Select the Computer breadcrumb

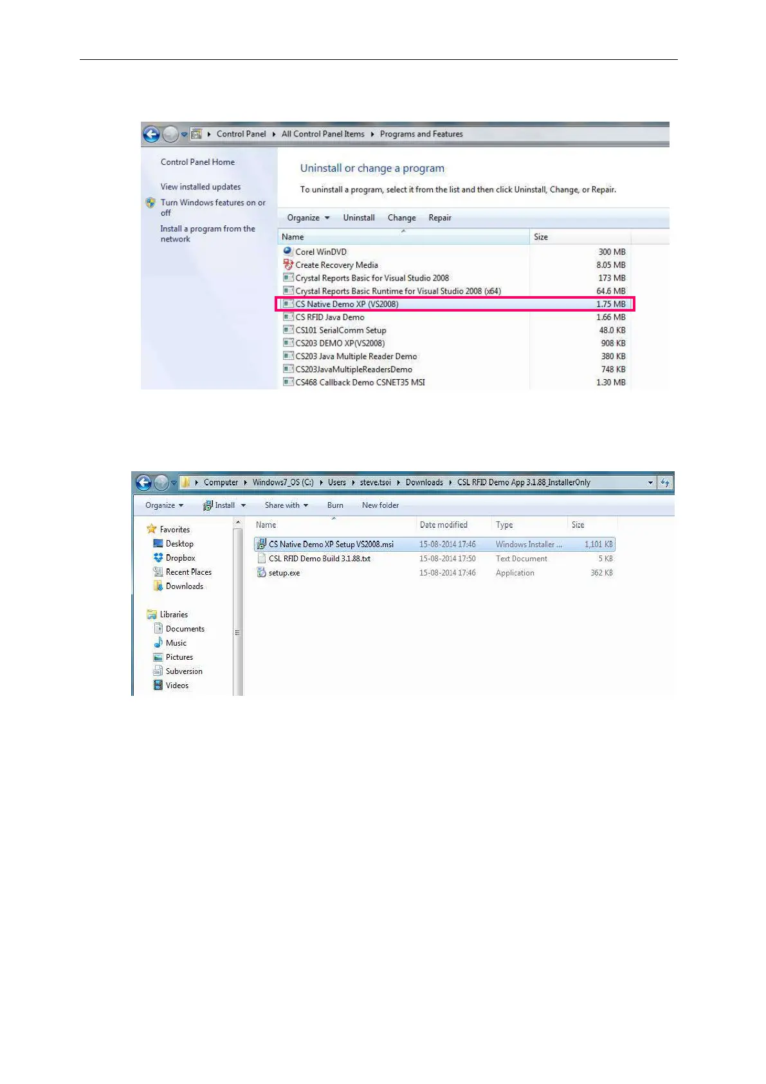click(221, 482)
